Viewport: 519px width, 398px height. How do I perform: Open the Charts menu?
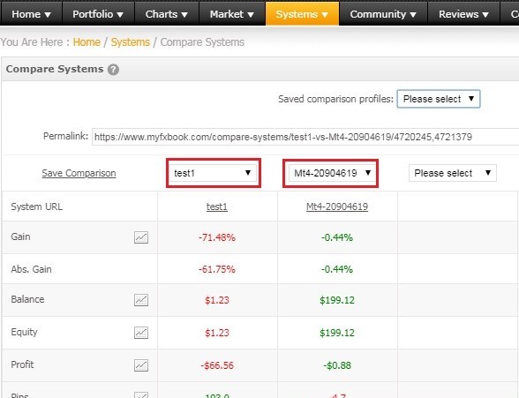point(167,14)
